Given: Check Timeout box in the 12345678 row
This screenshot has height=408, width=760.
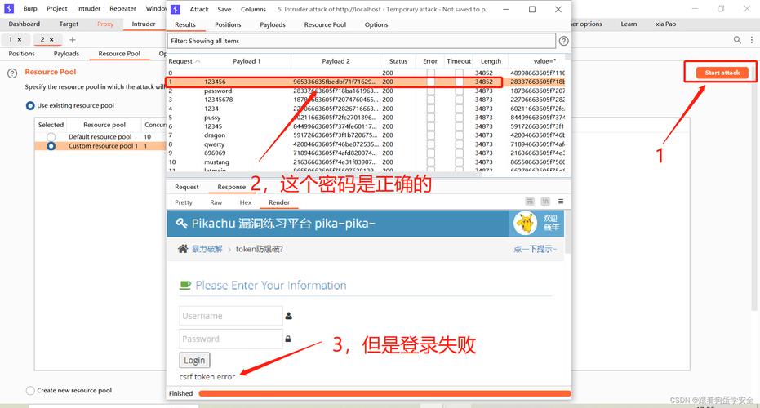Looking at the screenshot, I should [459, 100].
